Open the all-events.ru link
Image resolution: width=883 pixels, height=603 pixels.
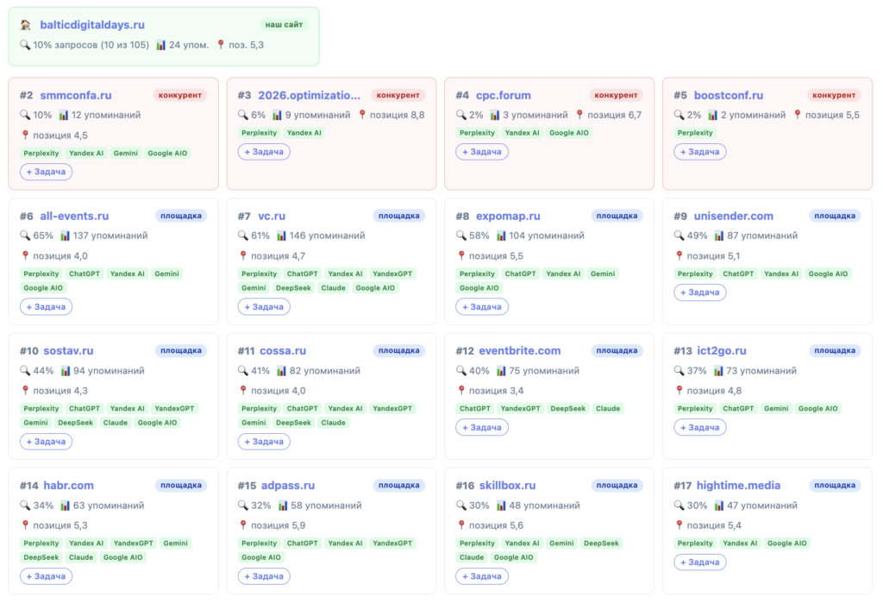pos(74,216)
